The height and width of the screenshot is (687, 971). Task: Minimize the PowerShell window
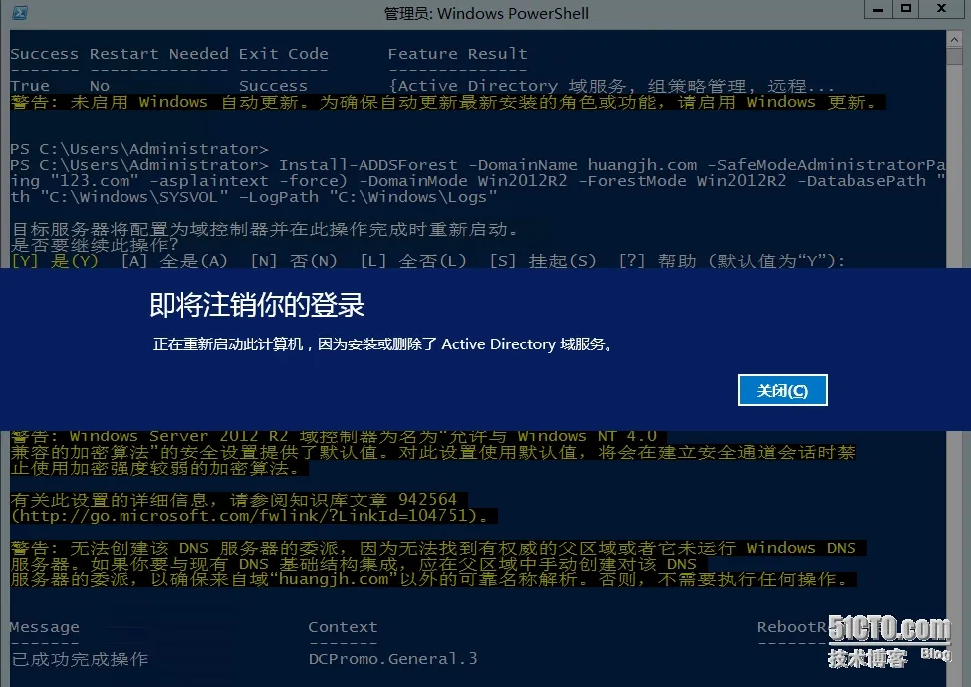[878, 9]
